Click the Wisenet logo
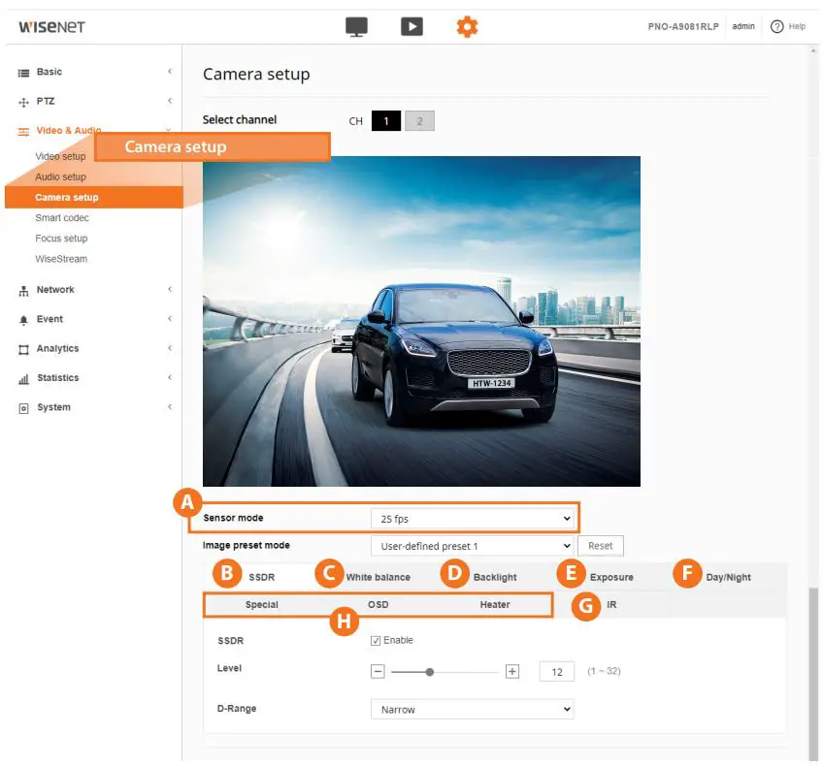Viewport: 823px width, 766px height. [x=52, y=27]
